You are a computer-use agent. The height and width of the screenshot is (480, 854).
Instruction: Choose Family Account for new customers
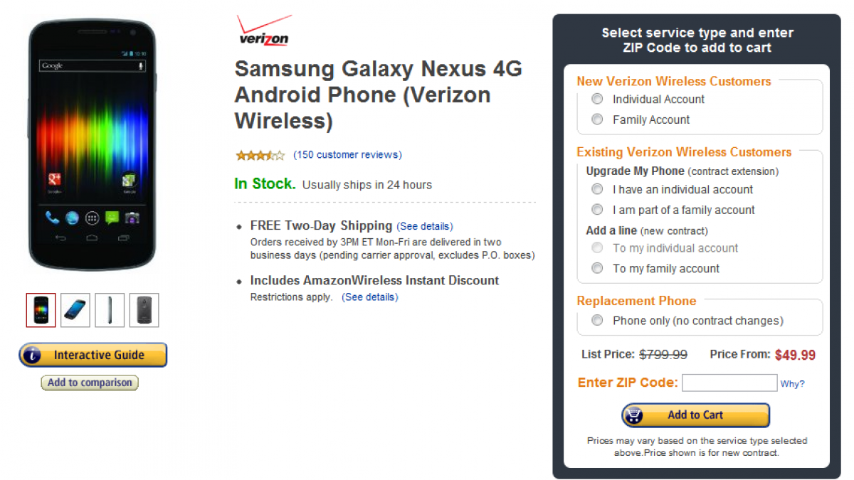coord(598,120)
